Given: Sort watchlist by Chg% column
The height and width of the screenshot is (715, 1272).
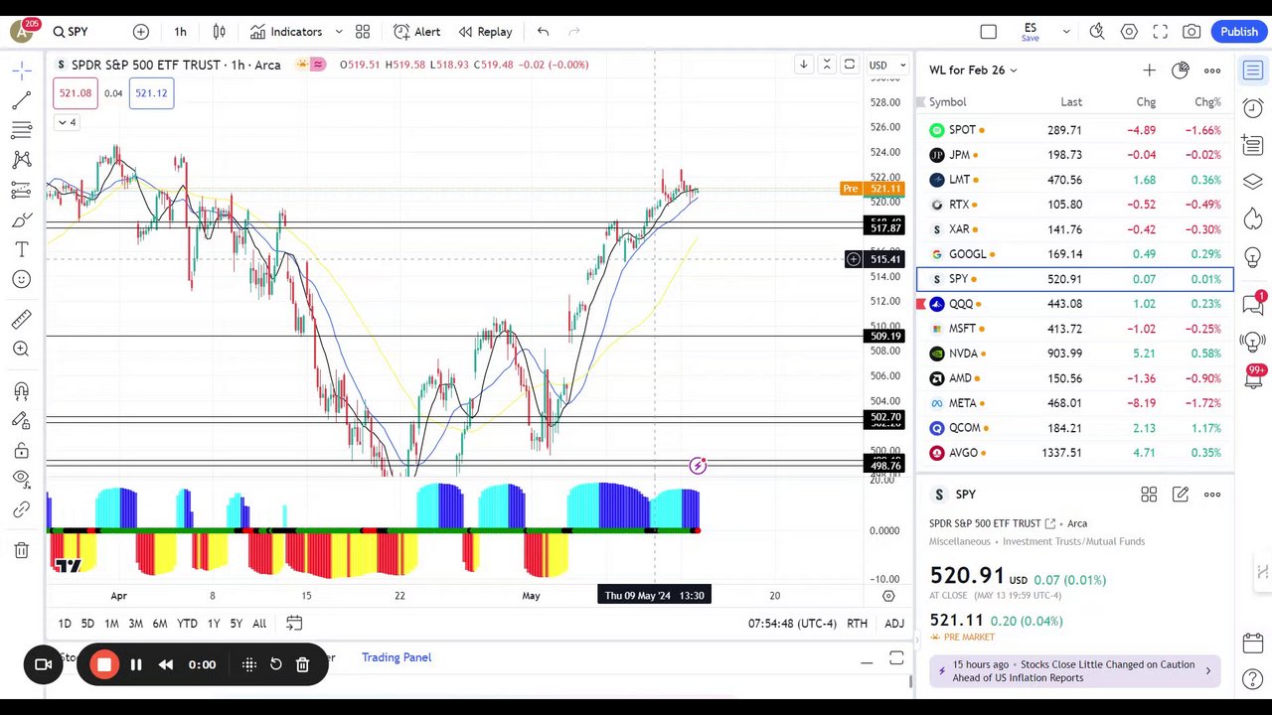Looking at the screenshot, I should pyautogui.click(x=1207, y=102).
